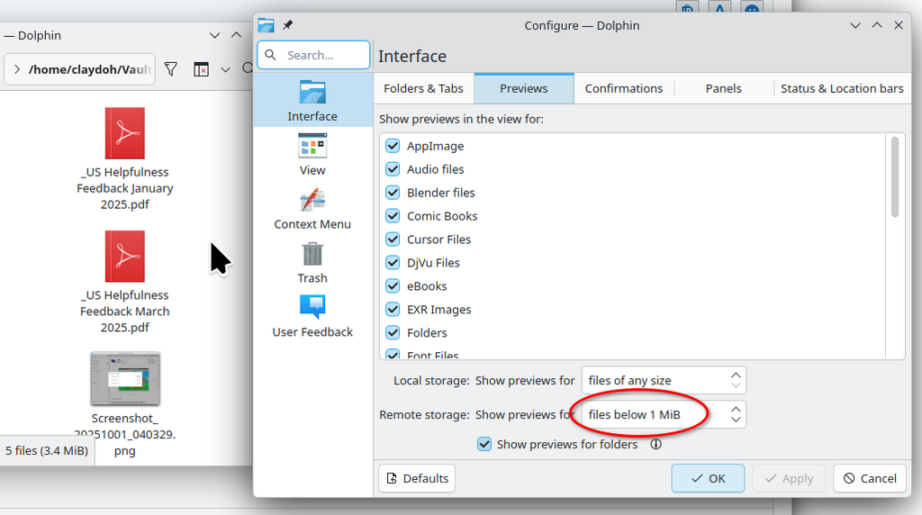This screenshot has width=922, height=515.
Task: Toggle the Comic Books preview checkbox
Action: click(x=393, y=216)
